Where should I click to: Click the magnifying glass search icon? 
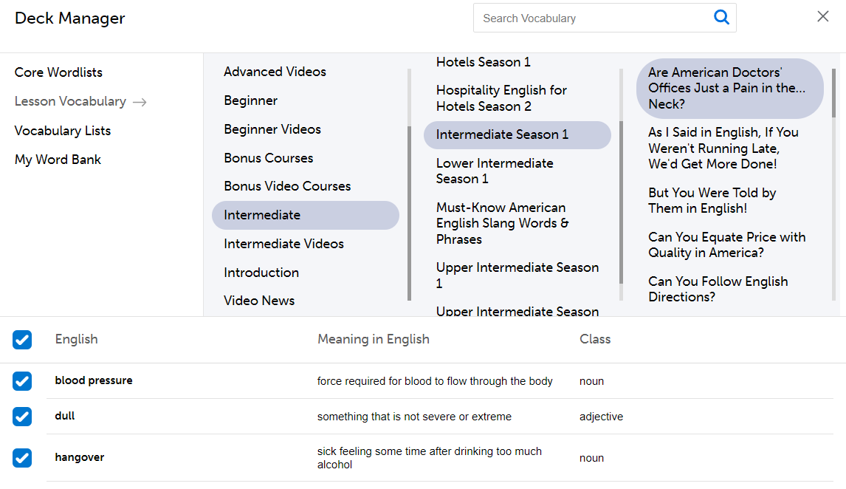pos(721,18)
